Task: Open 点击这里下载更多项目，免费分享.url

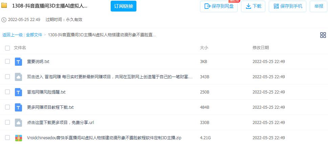Action: coord(61,122)
